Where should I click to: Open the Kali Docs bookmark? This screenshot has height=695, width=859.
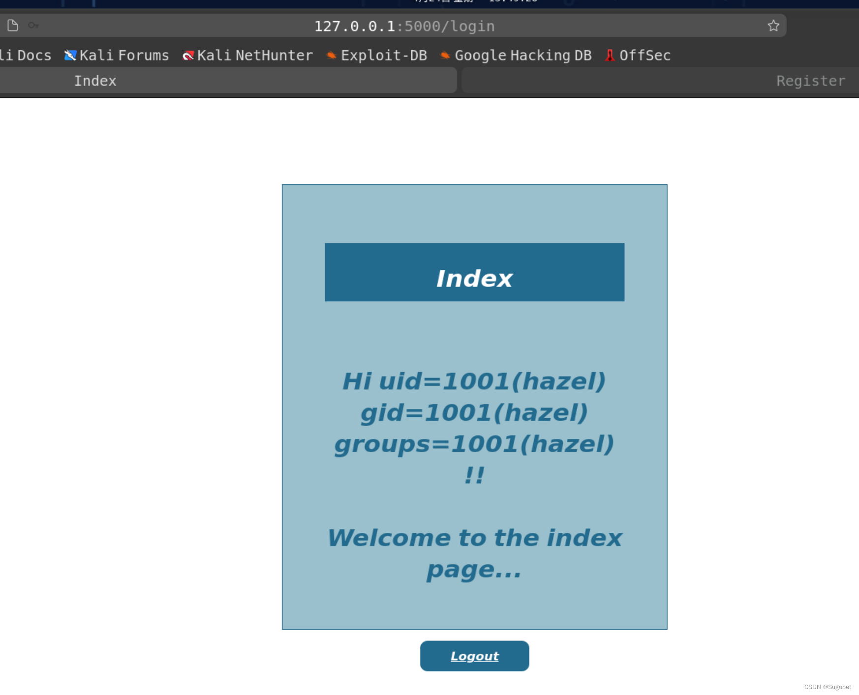pos(26,56)
